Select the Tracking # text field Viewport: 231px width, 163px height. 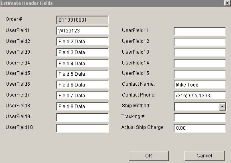[200, 117]
